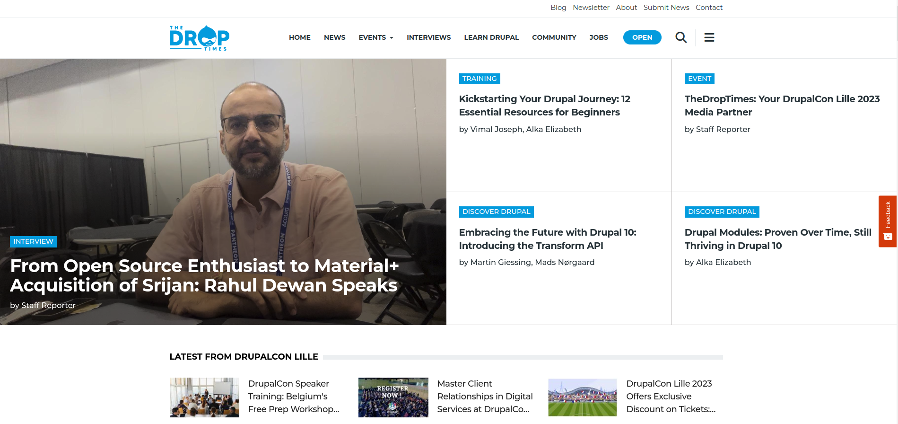Open the hamburger menu icon
Viewport: 898px width, 424px height.
click(709, 37)
